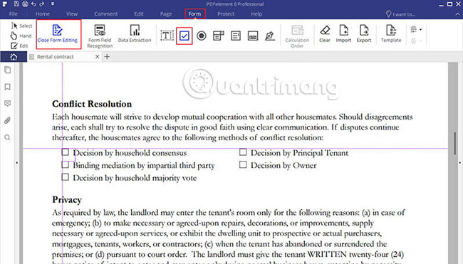Open the form Template tool
The height and width of the screenshot is (264, 463).
391,33
